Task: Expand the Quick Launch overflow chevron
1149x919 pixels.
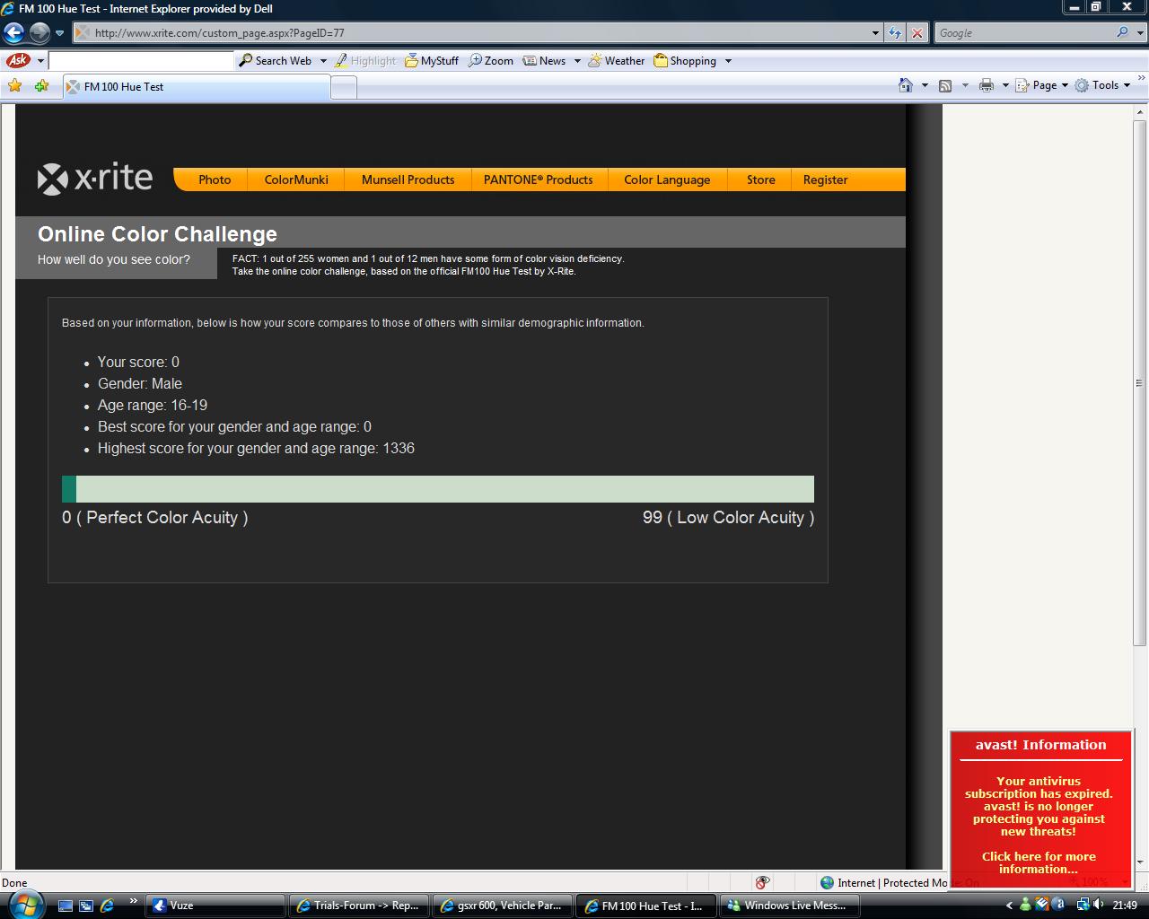Action: (x=134, y=901)
